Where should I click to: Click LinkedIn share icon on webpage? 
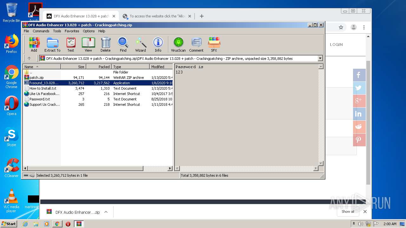point(359,114)
